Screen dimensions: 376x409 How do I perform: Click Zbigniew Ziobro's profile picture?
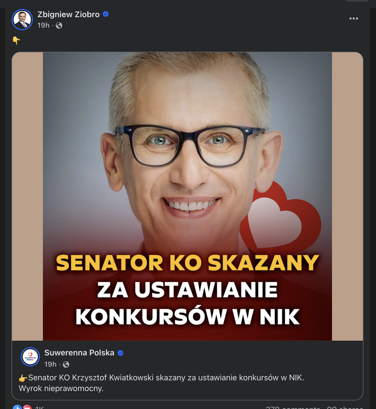(x=22, y=20)
